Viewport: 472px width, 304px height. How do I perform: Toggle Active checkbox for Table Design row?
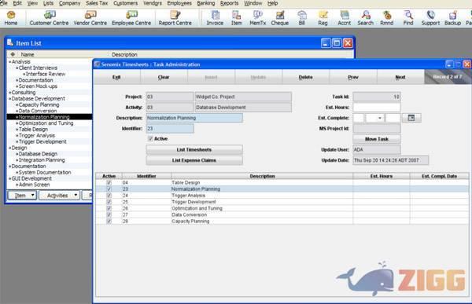[109, 182]
